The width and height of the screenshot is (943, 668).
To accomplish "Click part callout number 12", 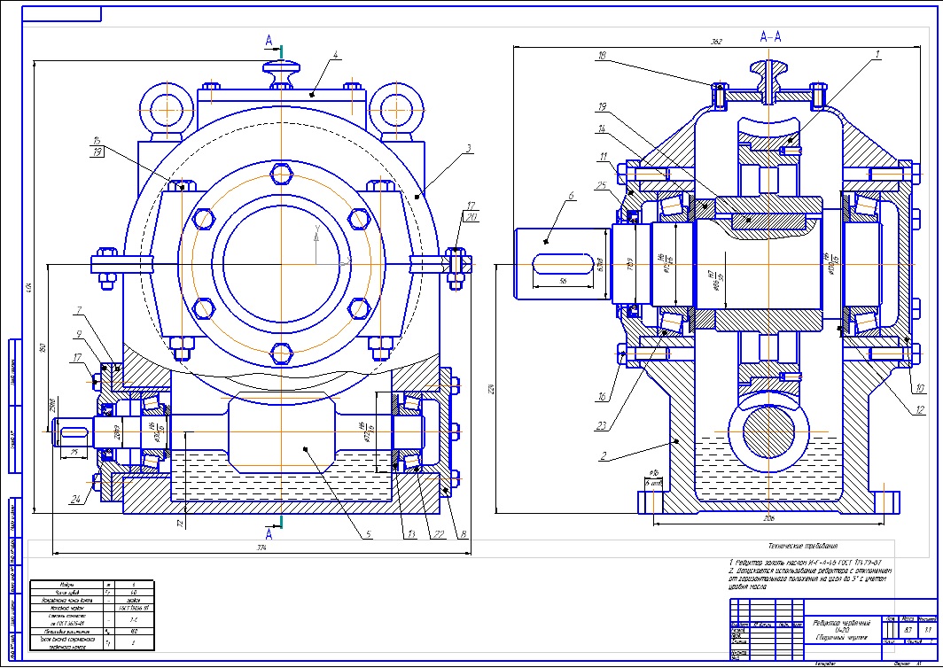I will [920, 411].
